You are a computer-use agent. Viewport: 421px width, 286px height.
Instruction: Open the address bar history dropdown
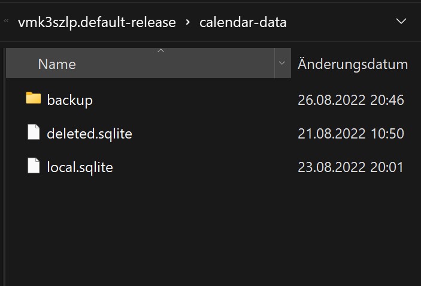pos(402,22)
